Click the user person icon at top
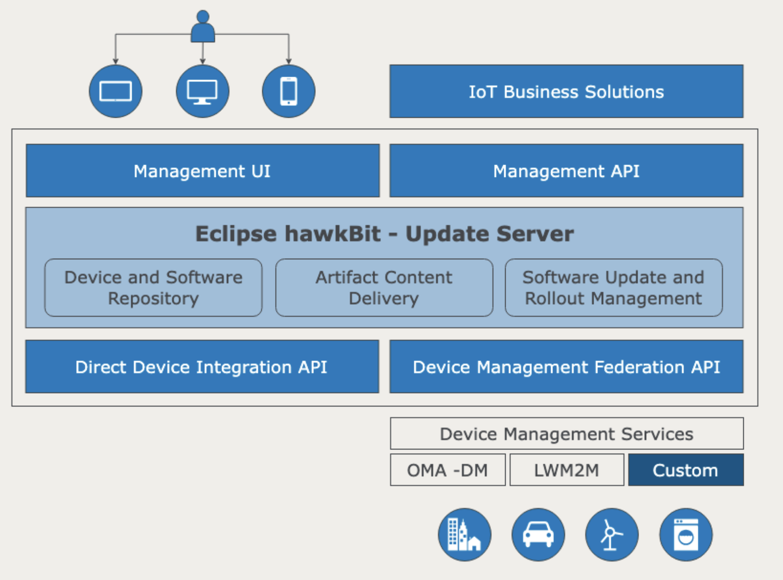This screenshot has width=783, height=580. coord(203,27)
